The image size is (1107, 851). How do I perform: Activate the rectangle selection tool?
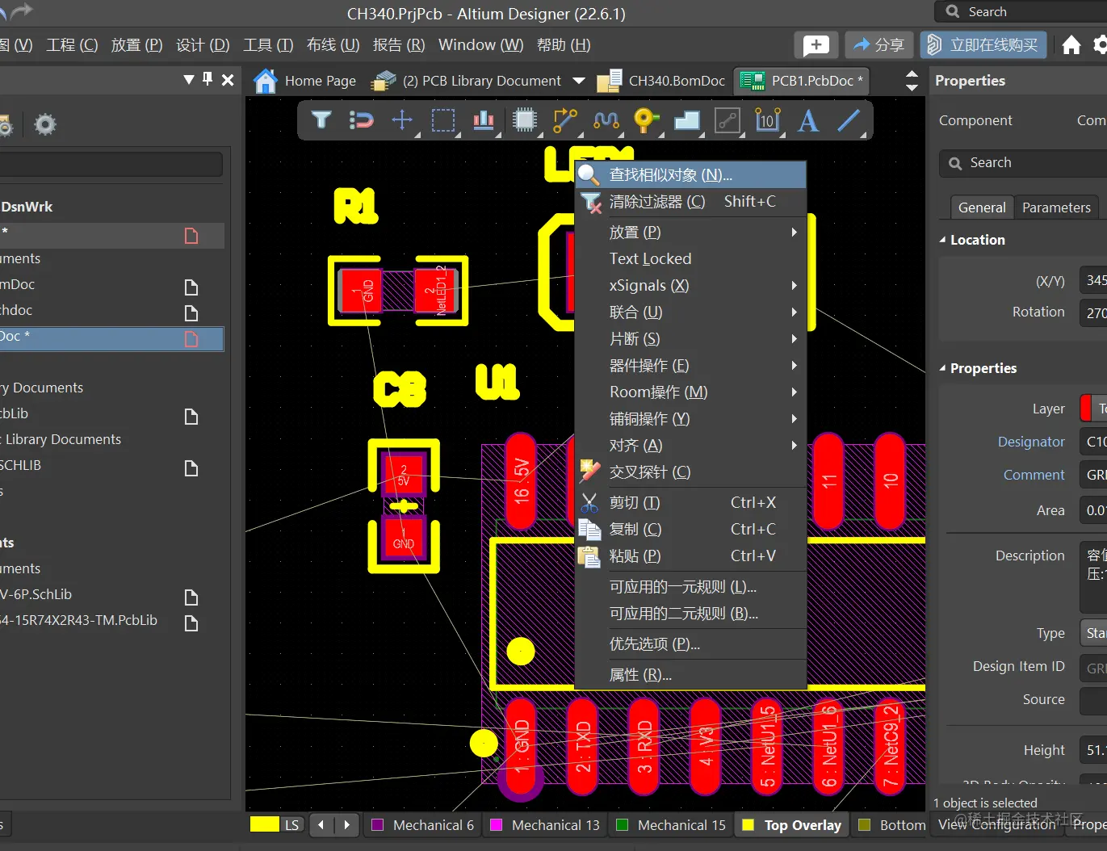coord(443,120)
